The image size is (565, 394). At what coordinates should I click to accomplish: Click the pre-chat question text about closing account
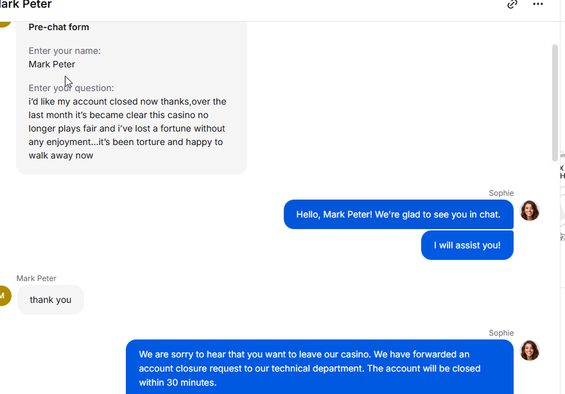(x=128, y=128)
